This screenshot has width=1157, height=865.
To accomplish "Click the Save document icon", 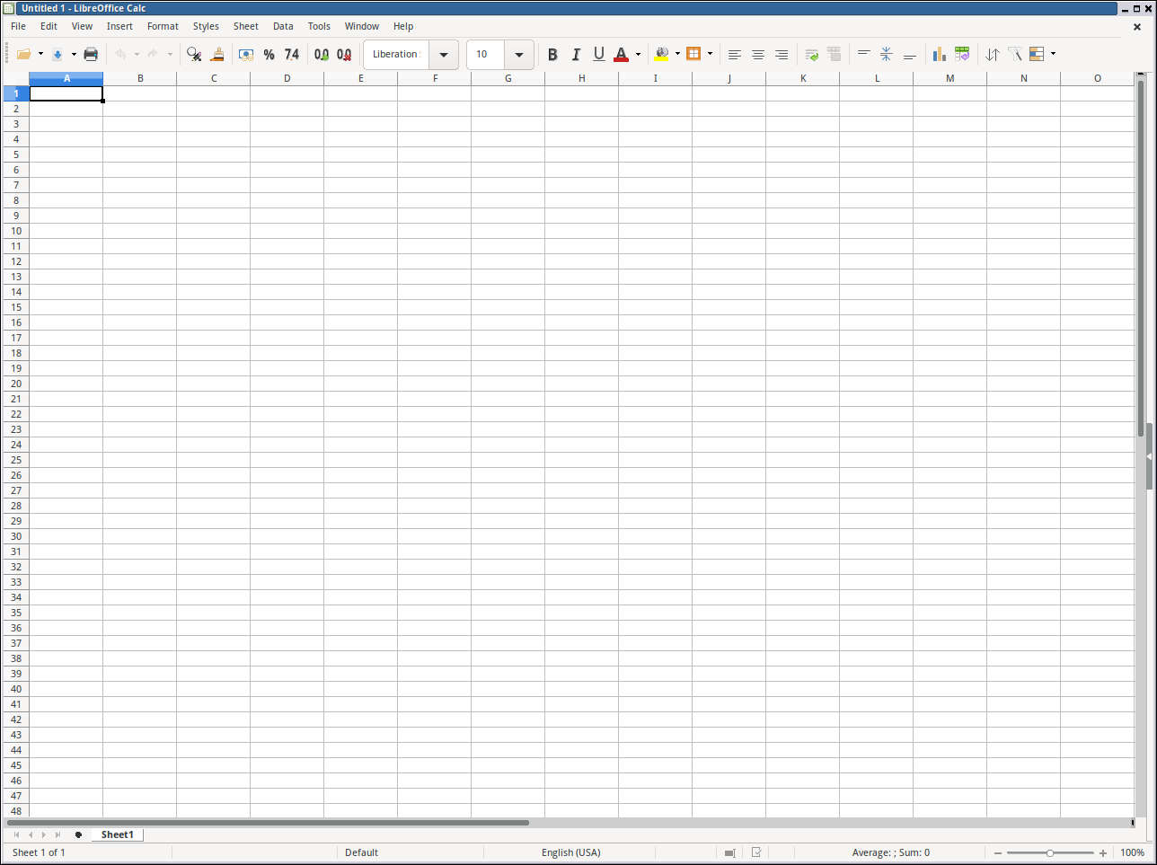I will [57, 54].
